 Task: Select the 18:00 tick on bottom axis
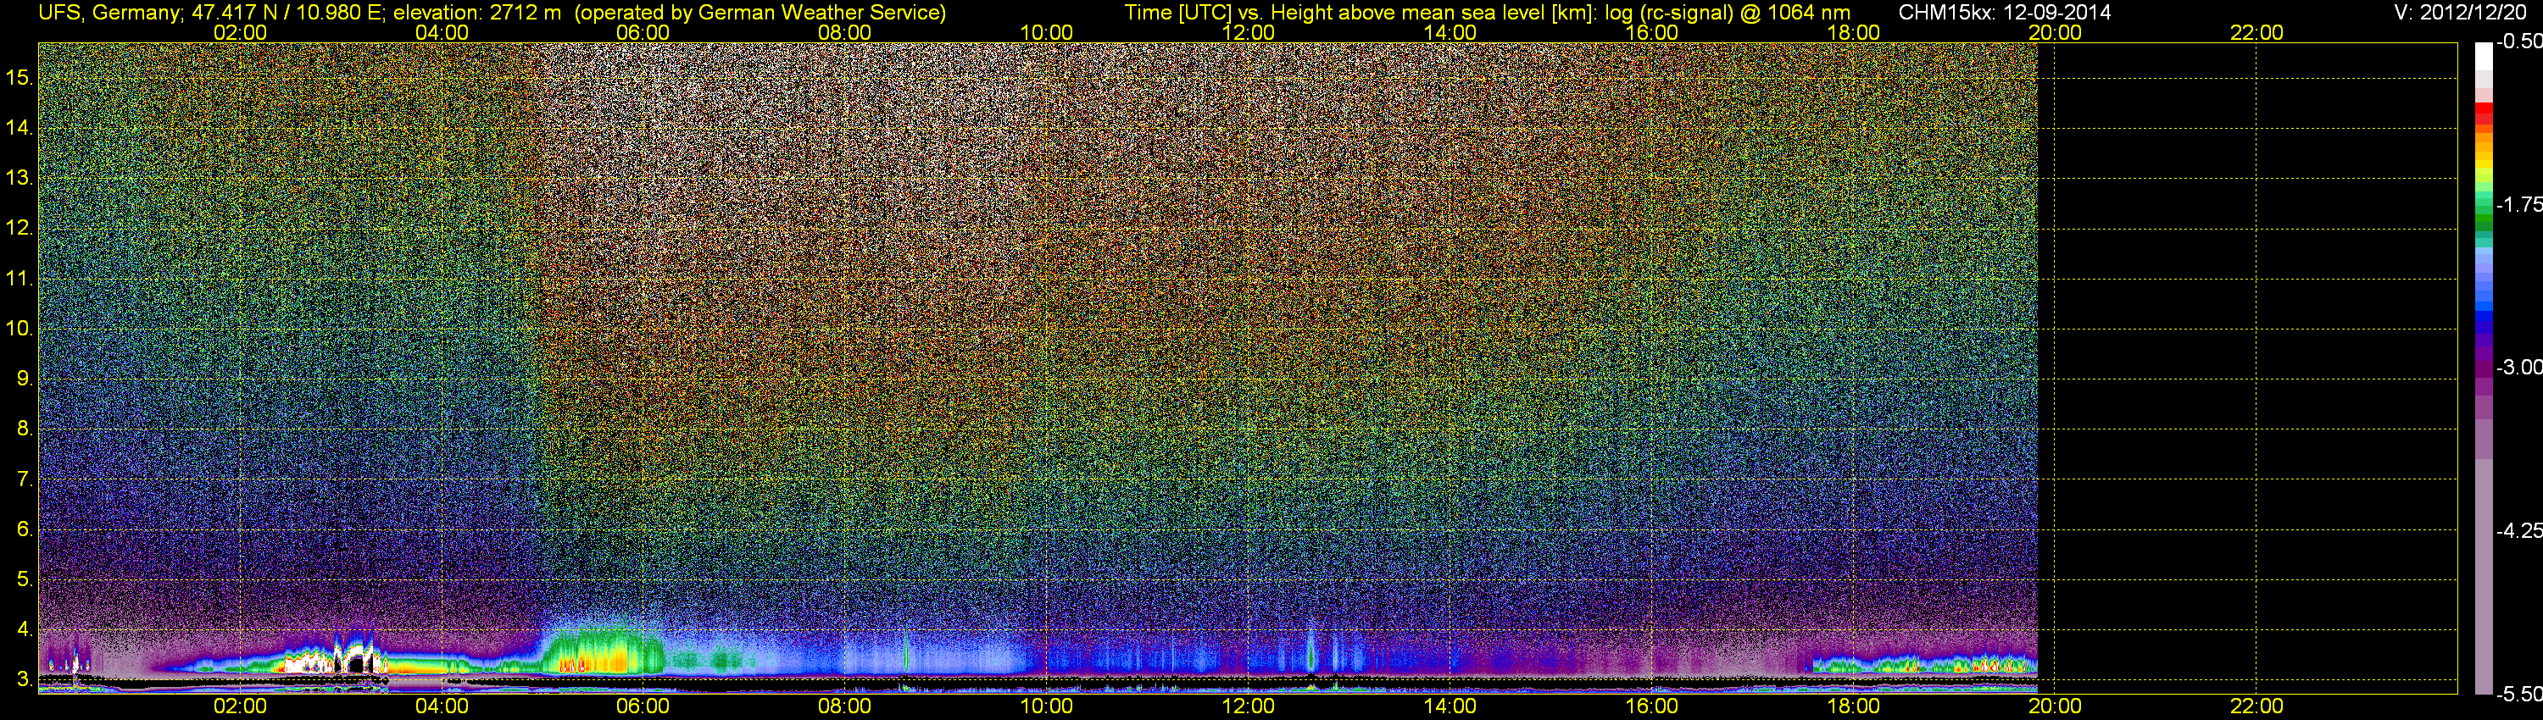(x=1853, y=706)
